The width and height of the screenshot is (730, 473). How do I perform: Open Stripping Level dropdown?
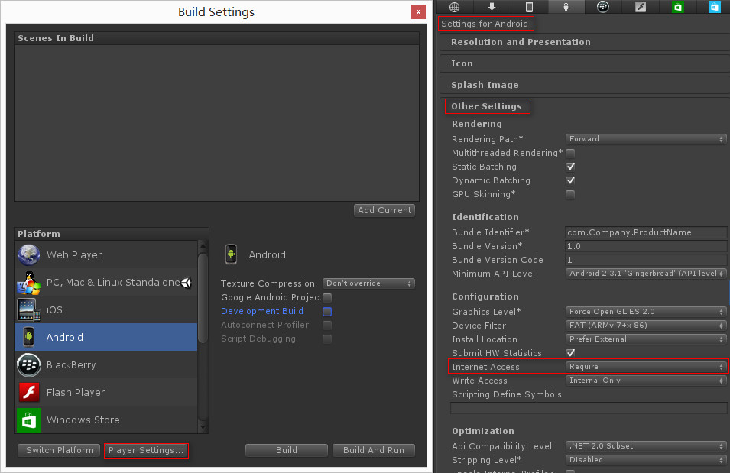point(646,459)
